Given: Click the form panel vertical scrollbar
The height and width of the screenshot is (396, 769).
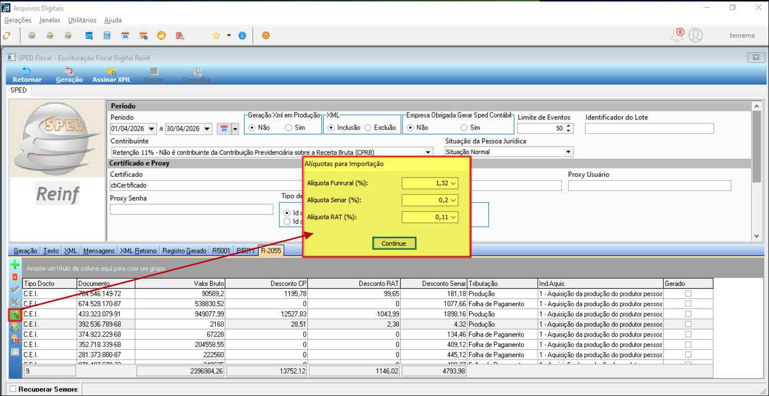Looking at the screenshot, I should coord(756,171).
